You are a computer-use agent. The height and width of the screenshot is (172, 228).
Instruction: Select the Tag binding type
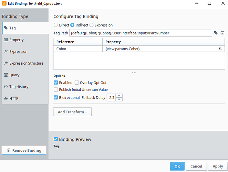click(12, 28)
